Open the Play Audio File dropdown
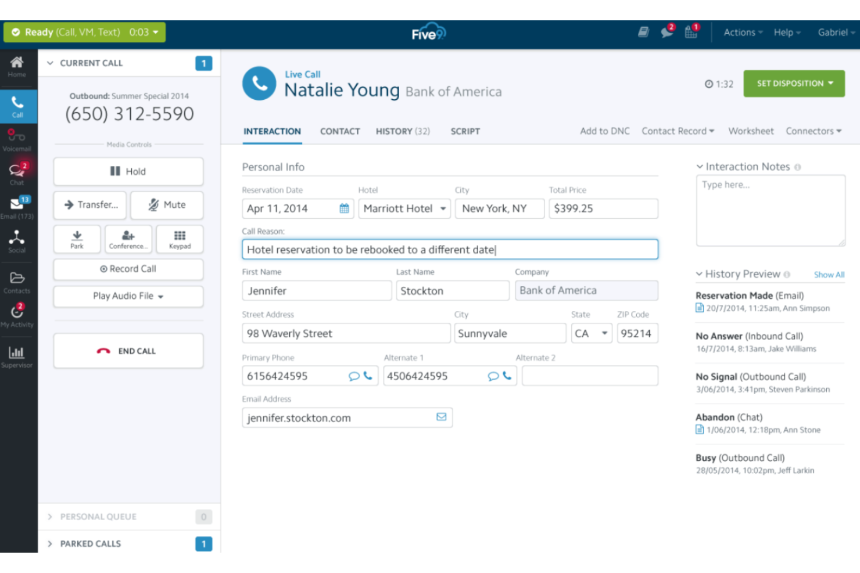This screenshot has height=573, width=860. point(127,296)
